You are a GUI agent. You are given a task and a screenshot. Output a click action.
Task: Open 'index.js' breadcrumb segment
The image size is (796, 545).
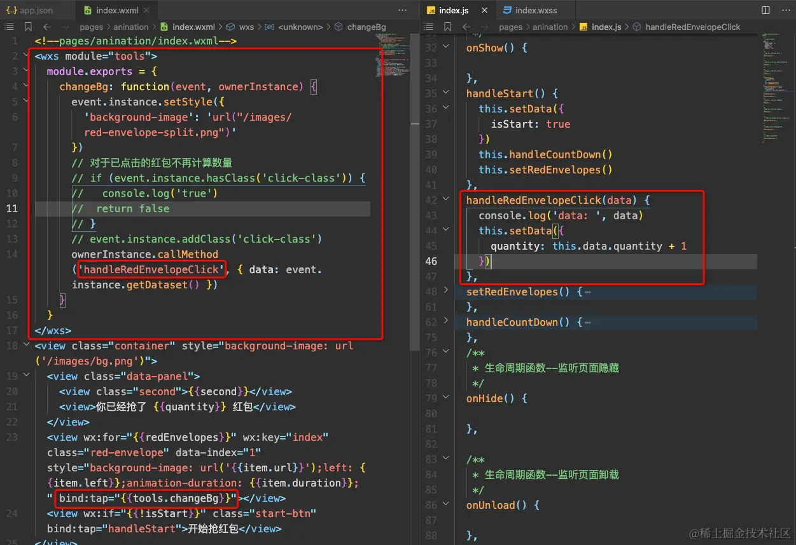(x=606, y=27)
